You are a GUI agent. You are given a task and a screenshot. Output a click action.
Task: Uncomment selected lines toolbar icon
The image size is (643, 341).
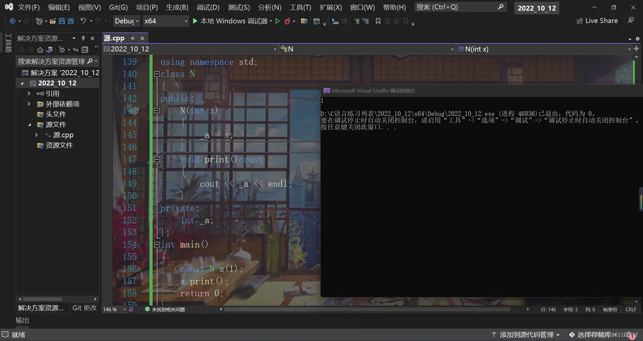coord(366,21)
